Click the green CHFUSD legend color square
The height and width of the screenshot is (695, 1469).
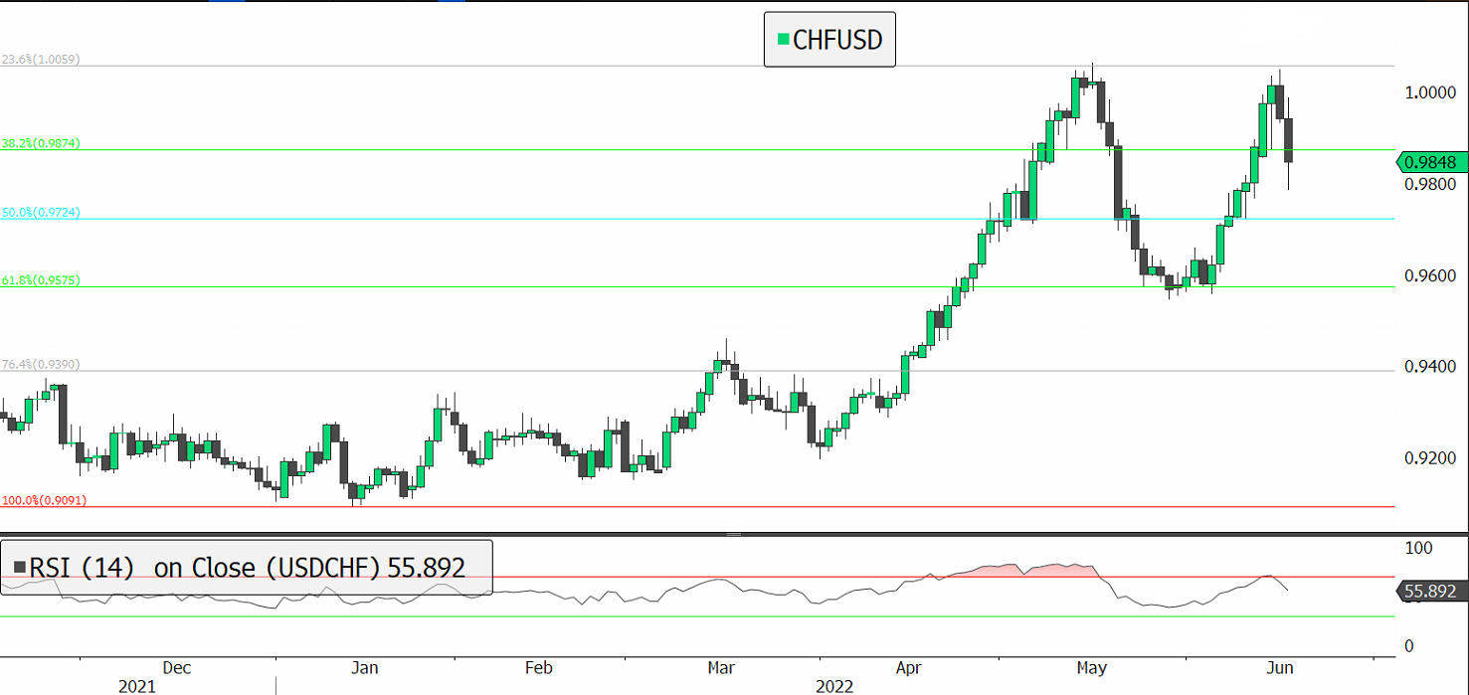[x=783, y=40]
